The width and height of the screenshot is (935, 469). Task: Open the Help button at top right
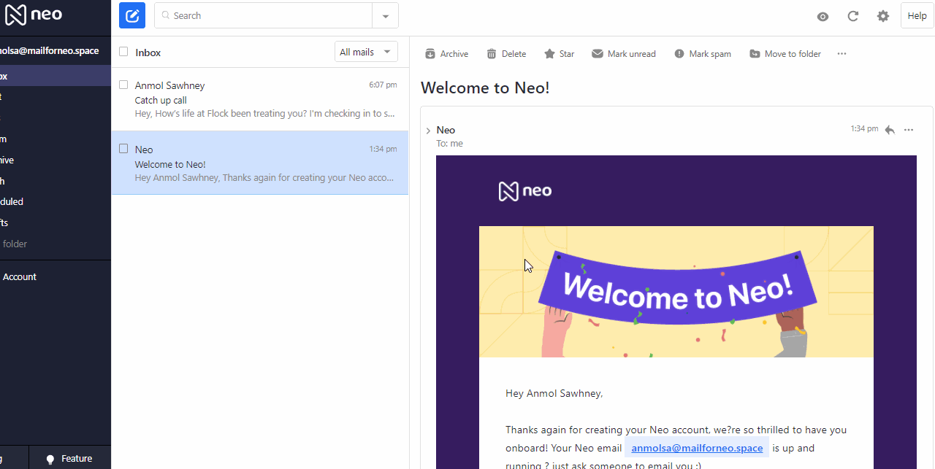(917, 16)
